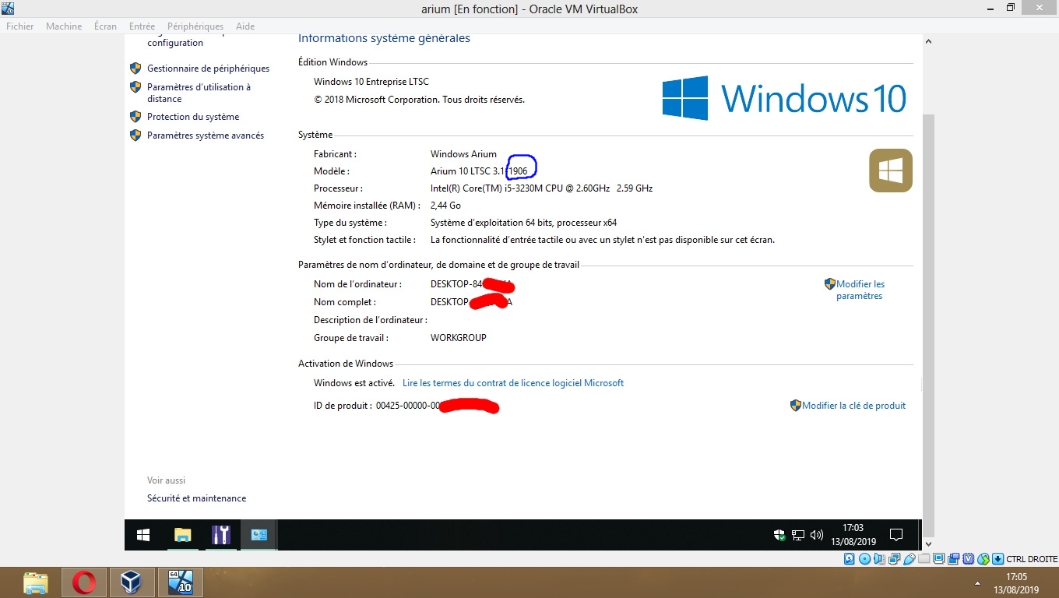Click the purple tools app in guest taskbar

click(x=221, y=535)
